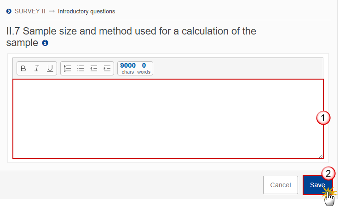Focus the sample size text area
Screen dimensions: 339x207
(x=168, y=119)
